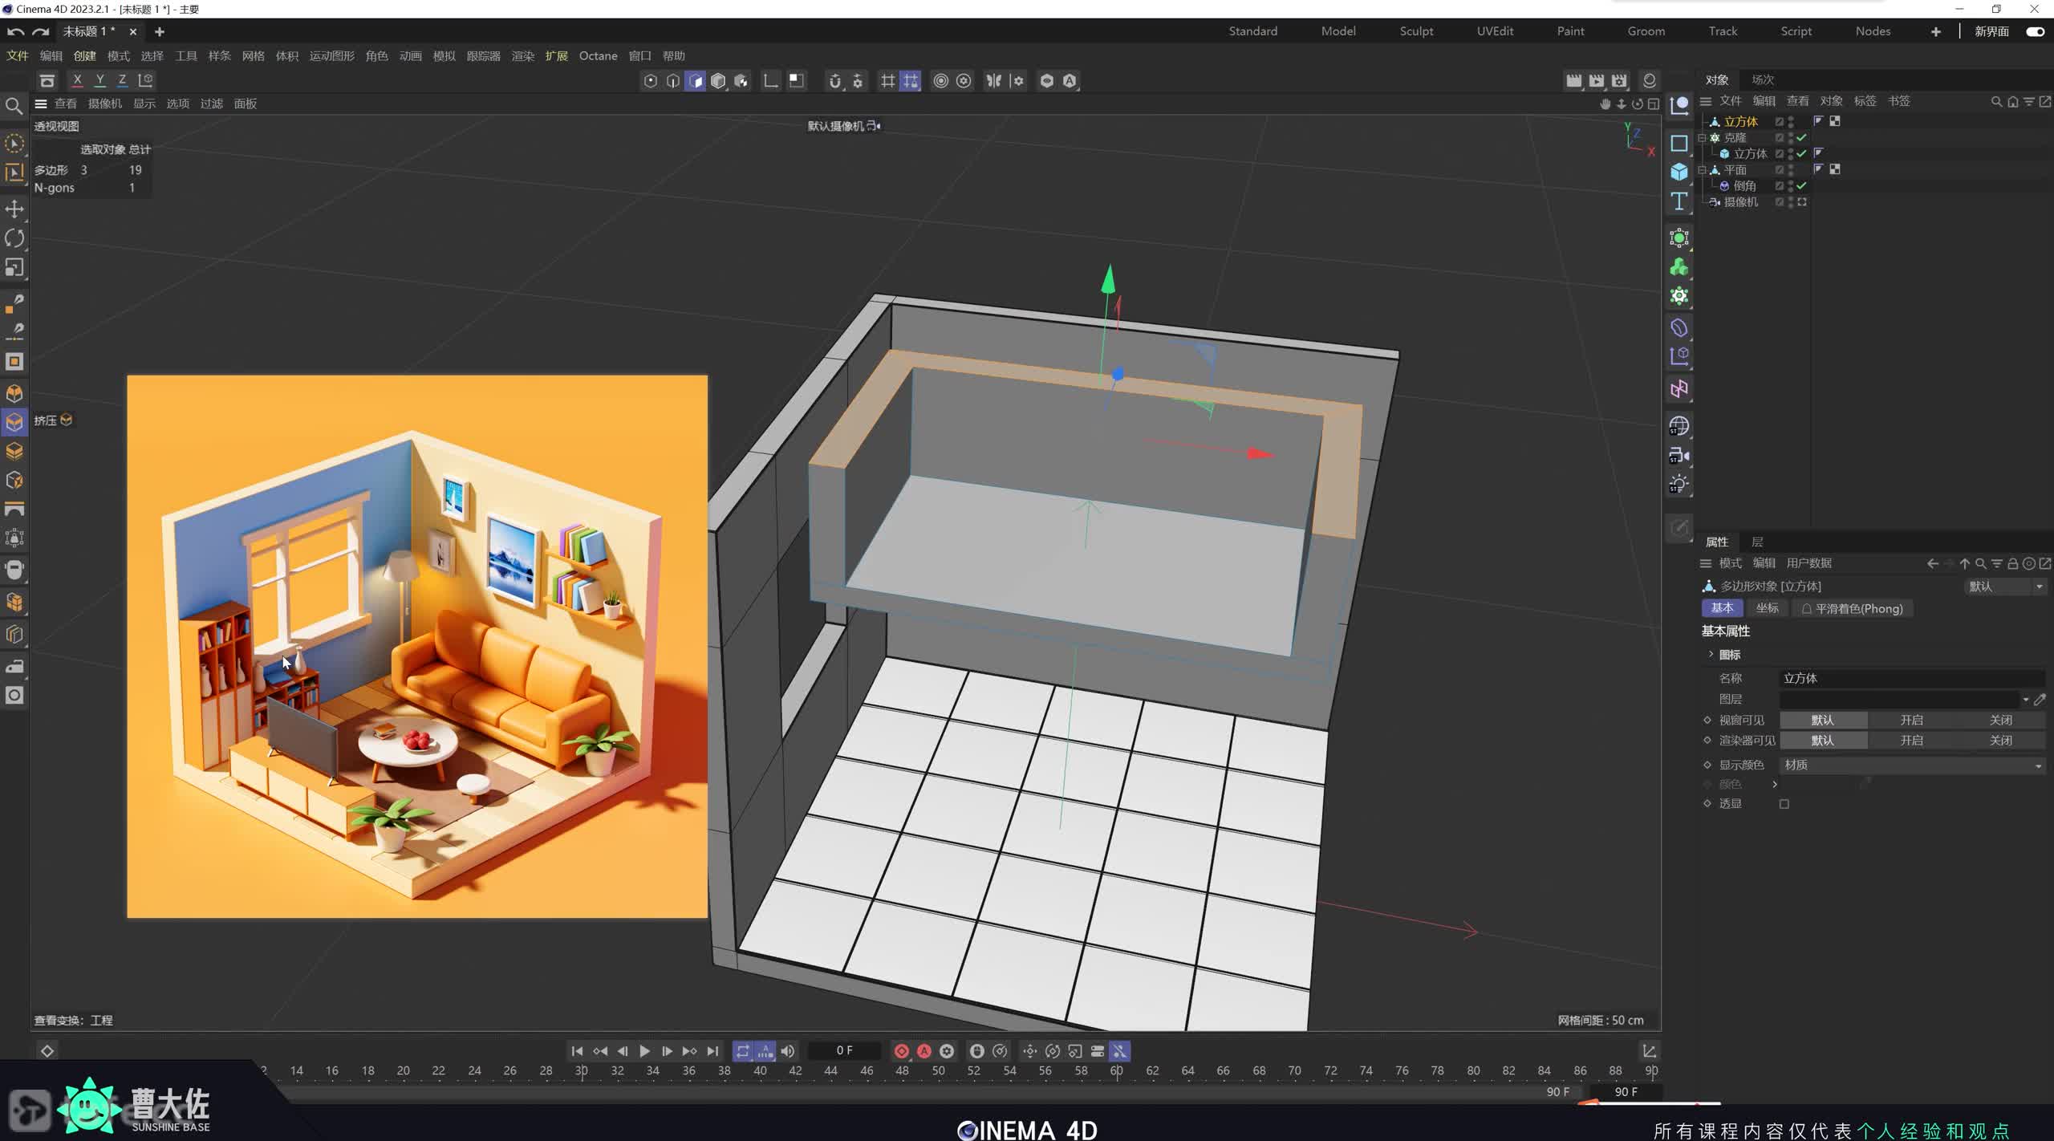Toggle the 倒角 object enable checkmark
The height and width of the screenshot is (1141, 2054).
(x=1801, y=185)
